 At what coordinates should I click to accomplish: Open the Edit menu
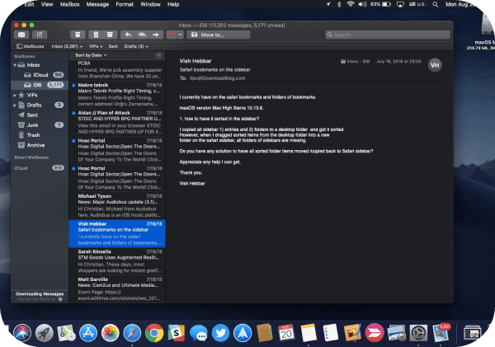(x=29, y=4)
